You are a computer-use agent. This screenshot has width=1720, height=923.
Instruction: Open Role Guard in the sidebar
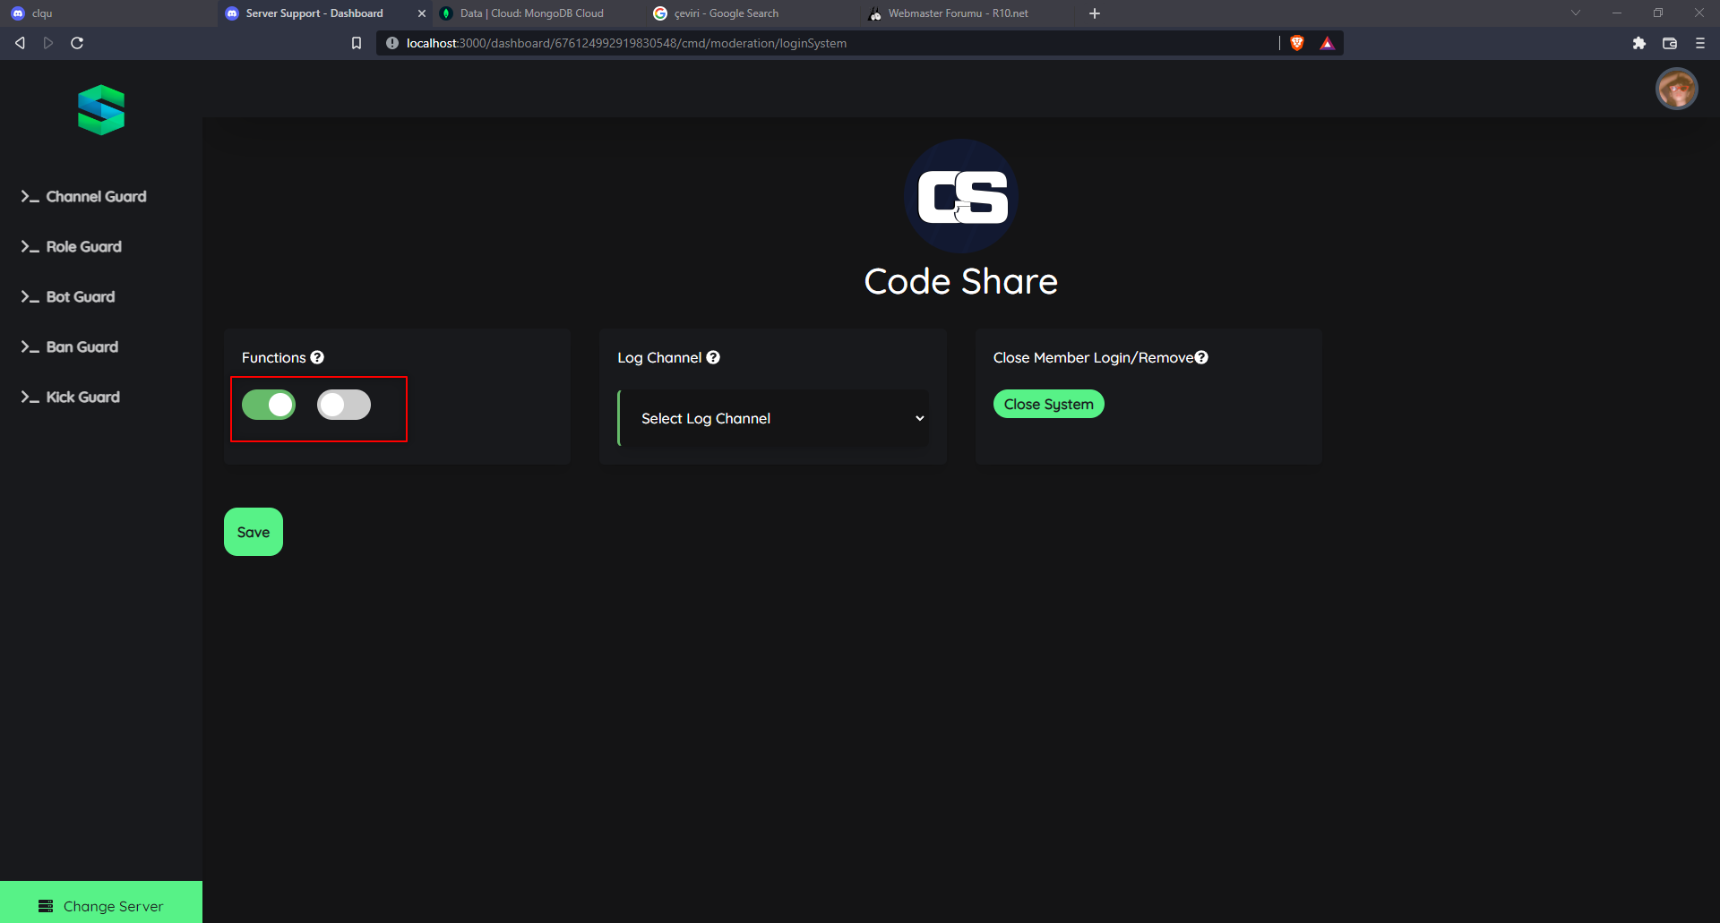pyautogui.click(x=71, y=246)
